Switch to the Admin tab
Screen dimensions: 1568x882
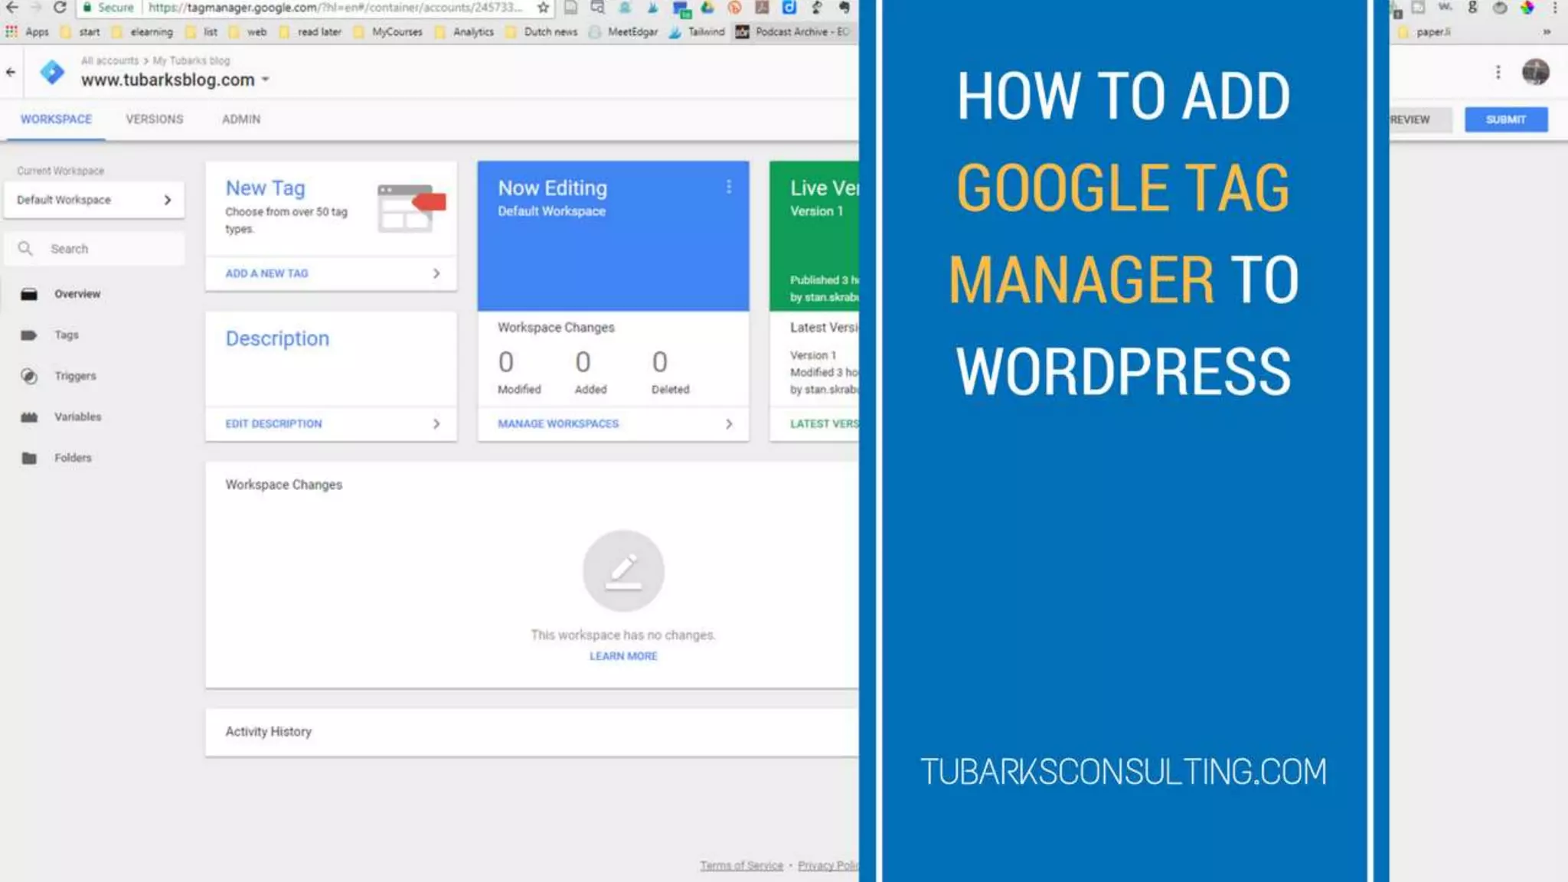tap(240, 119)
